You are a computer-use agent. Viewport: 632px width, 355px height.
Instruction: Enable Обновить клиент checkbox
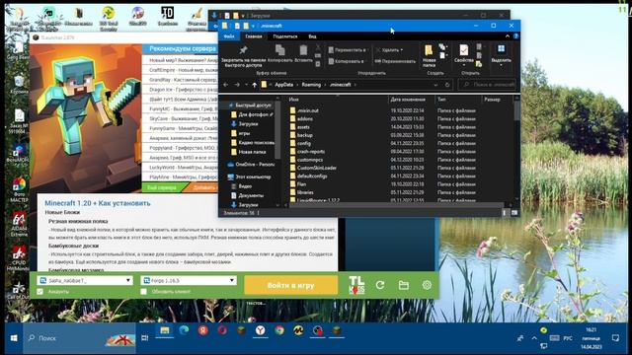144,292
